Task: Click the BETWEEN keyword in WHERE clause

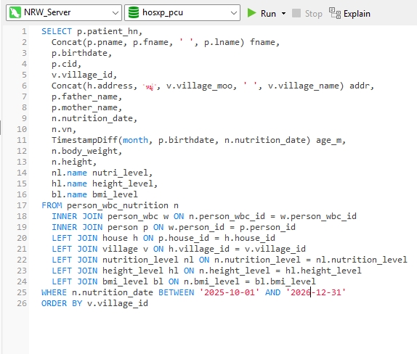Action: [177, 292]
